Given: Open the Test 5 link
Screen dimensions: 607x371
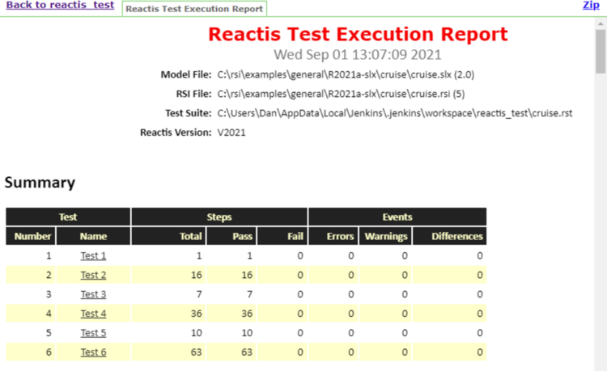Looking at the screenshot, I should [x=93, y=333].
